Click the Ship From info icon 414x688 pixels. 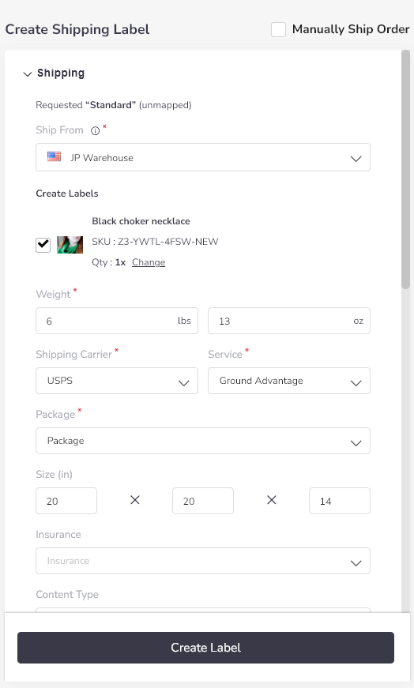(x=96, y=131)
